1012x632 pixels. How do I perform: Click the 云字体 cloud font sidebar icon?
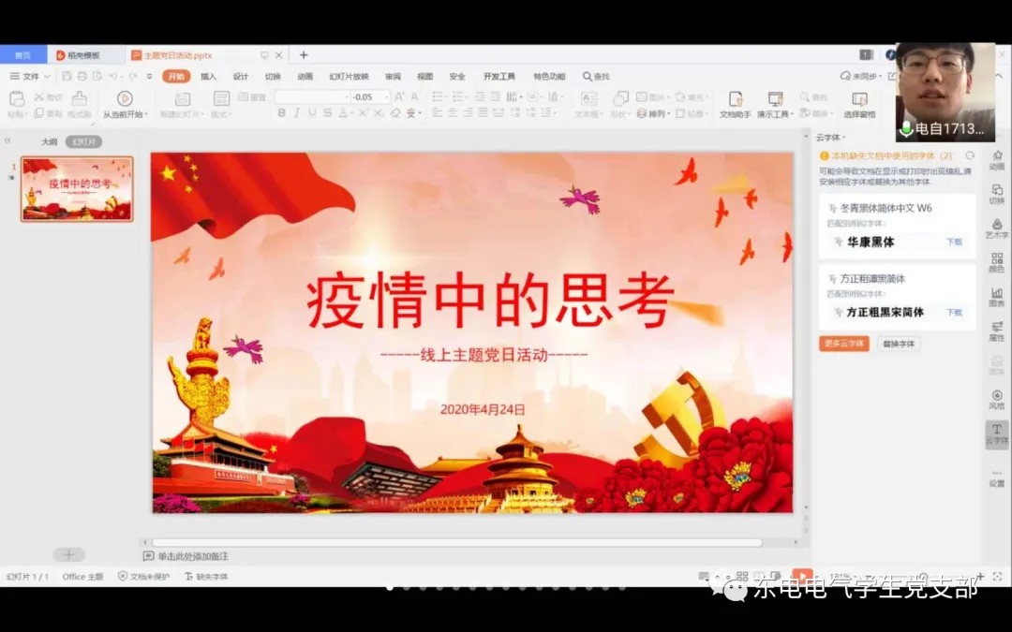tap(996, 432)
